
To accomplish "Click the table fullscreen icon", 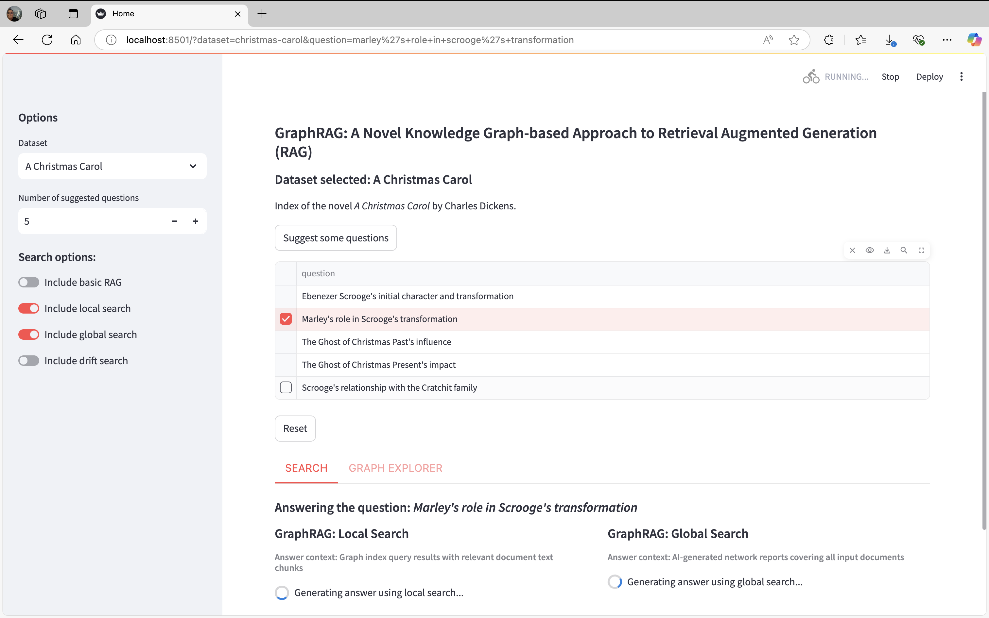I will click(921, 250).
